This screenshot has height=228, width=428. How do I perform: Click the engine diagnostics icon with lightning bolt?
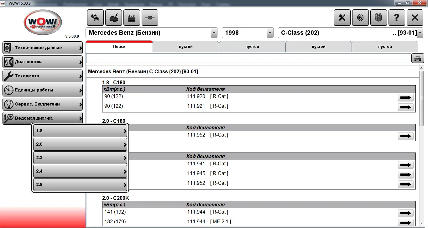coord(113,17)
